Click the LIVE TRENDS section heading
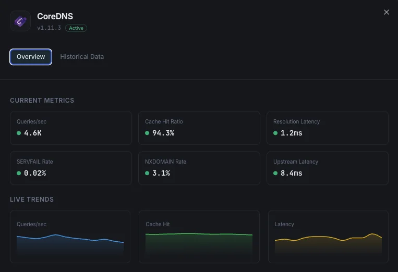 (x=32, y=200)
